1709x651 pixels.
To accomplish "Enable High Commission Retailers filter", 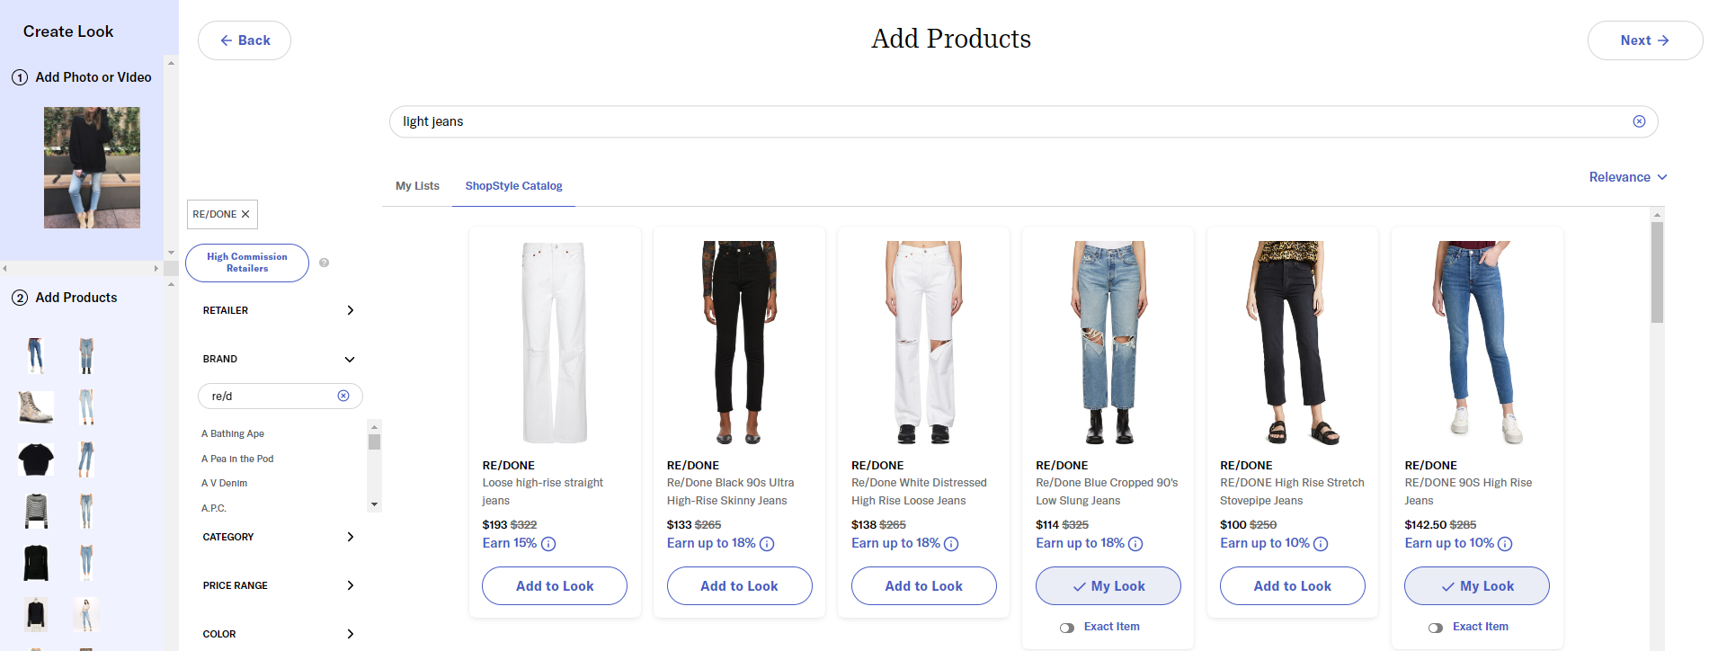I will tap(247, 263).
